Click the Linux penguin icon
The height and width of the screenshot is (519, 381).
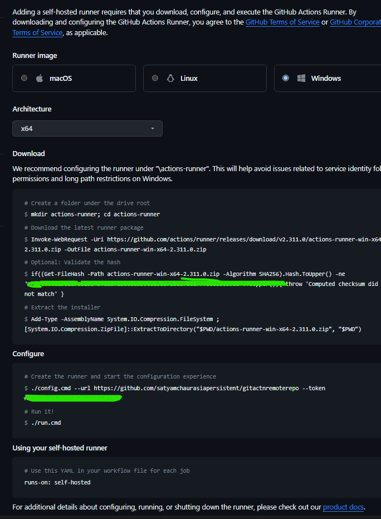[x=170, y=78]
